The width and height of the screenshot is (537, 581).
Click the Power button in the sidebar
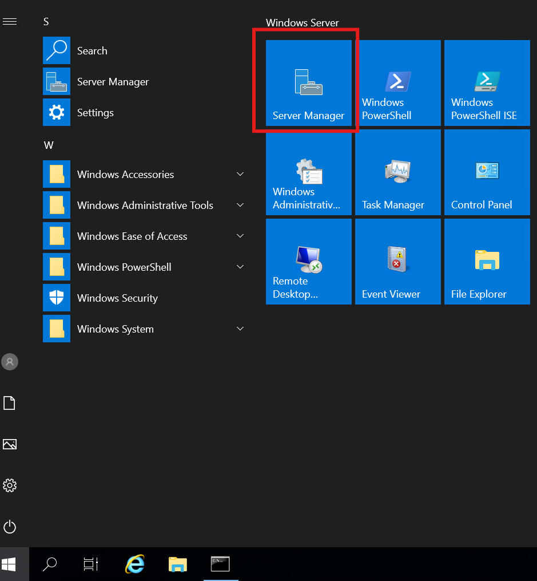(10, 527)
